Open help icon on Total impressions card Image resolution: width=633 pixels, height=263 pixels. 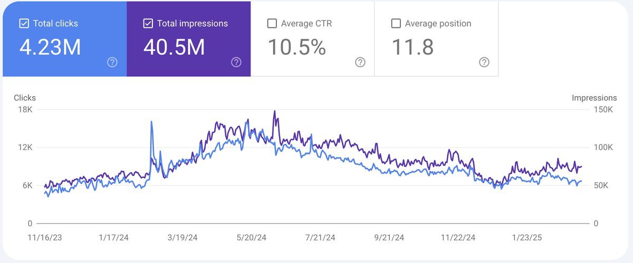tap(236, 62)
